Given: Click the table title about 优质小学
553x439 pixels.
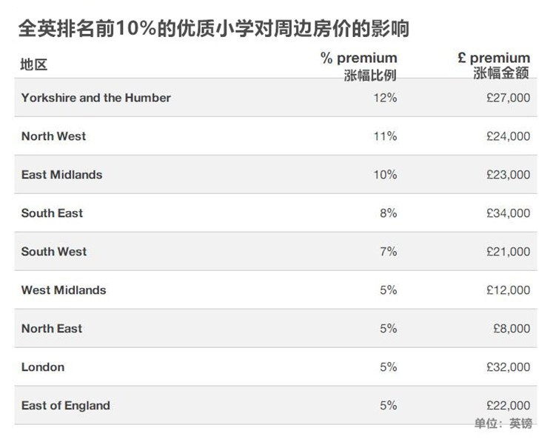Looking at the screenshot, I should tap(213, 30).
